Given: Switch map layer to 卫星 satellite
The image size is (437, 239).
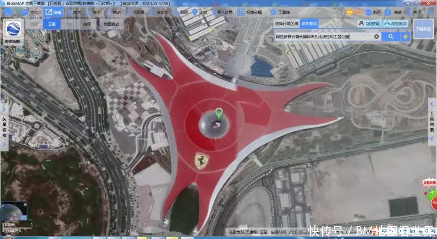Looking at the screenshot, I should pyautogui.click(x=52, y=24).
